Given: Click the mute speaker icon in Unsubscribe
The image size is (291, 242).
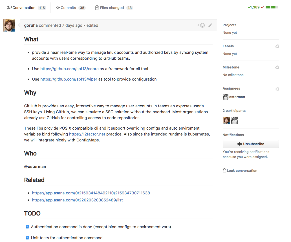Looking at the screenshot, I should (239, 144).
